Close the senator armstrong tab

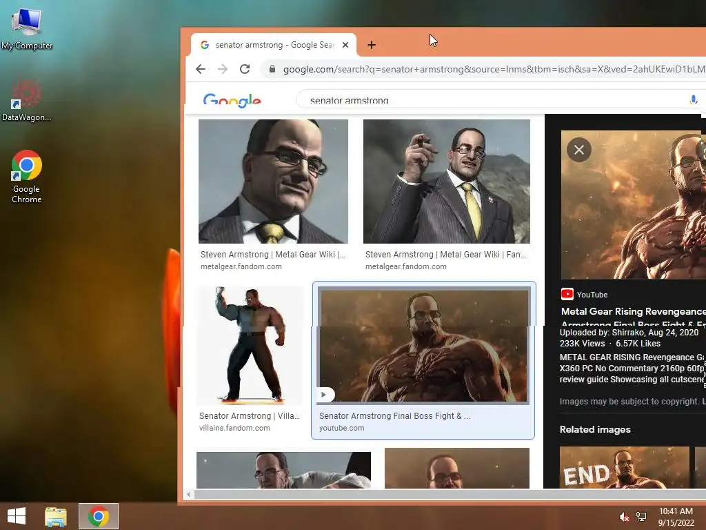[x=345, y=45]
